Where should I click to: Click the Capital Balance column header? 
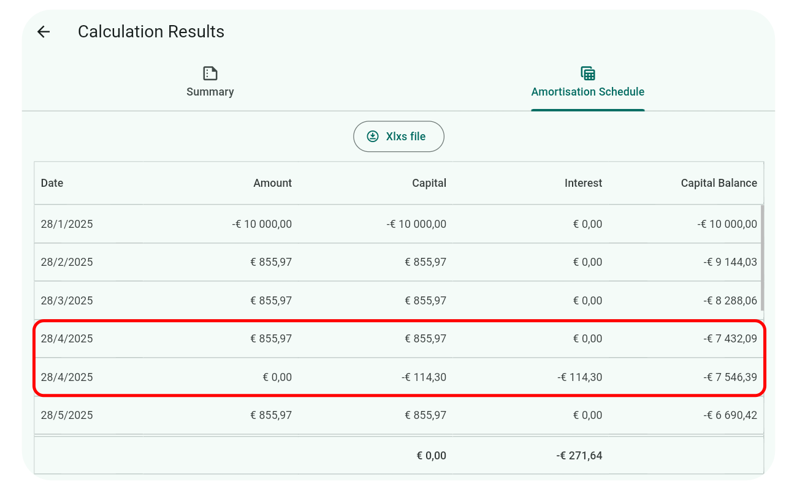tap(719, 183)
